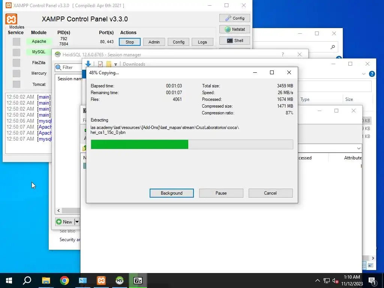The image size is (384, 288).
Task: Toggle the Tomcat service checkbox
Action: (x=16, y=84)
